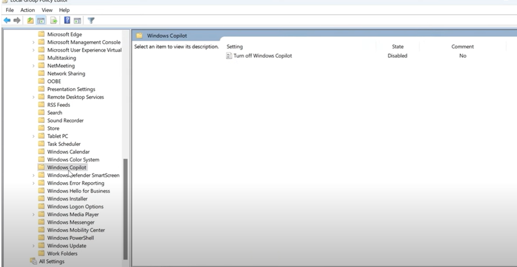The width and height of the screenshot is (517, 267).
Task: Expand the Microsoft User Experience Virtual node
Action: coord(34,50)
